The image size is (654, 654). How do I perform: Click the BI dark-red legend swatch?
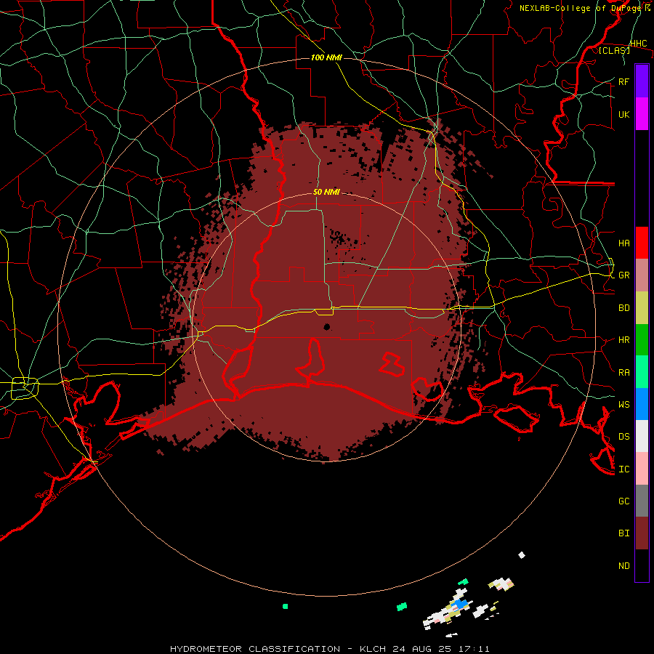point(642,533)
